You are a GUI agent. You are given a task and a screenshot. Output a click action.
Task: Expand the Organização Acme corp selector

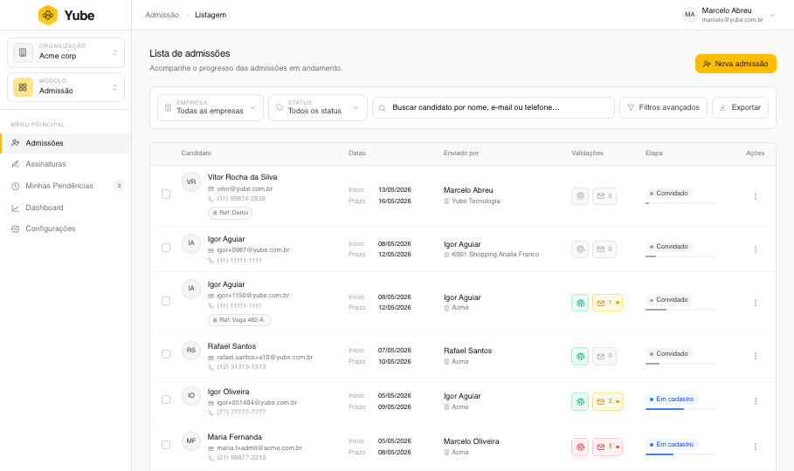66,52
